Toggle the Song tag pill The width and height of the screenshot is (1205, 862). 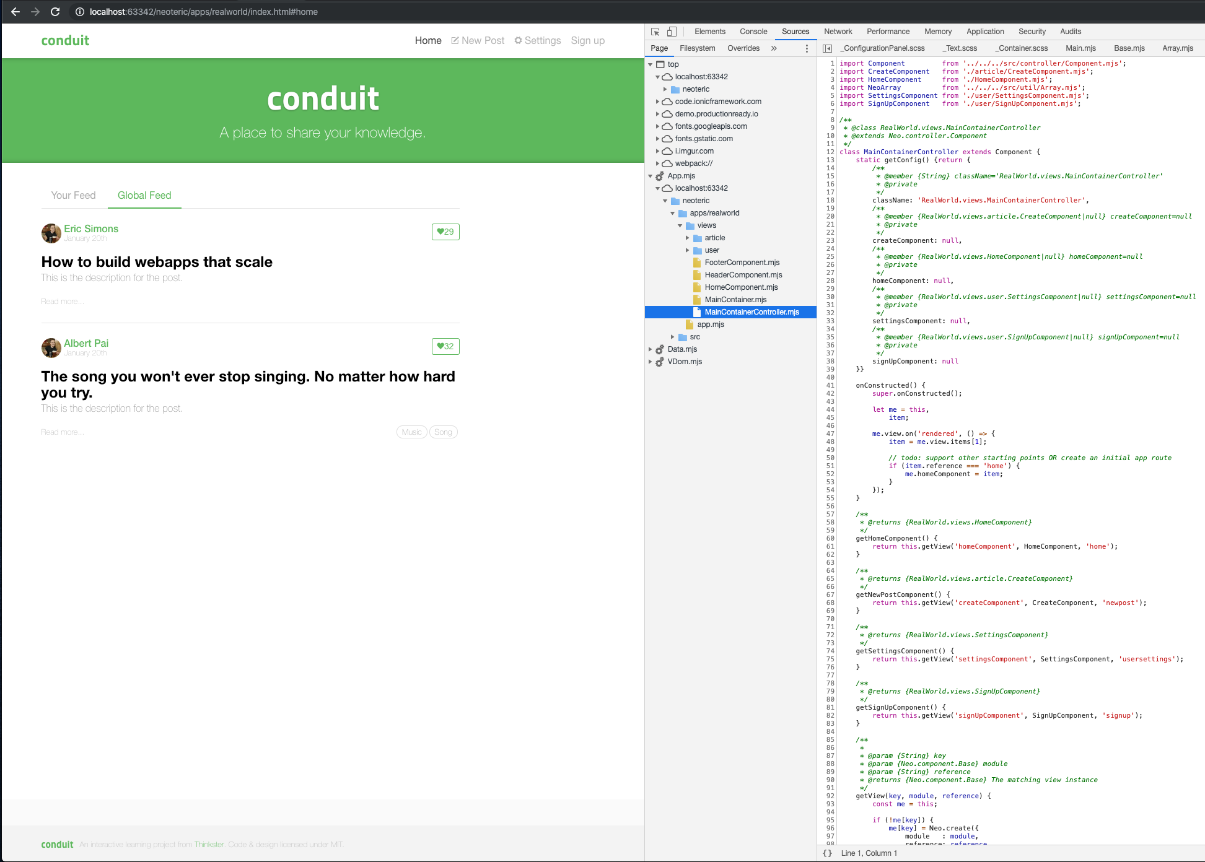pyautogui.click(x=443, y=432)
